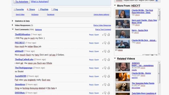Open the 0:16 panda video thumbnail
169x95 pixels.
123,87
